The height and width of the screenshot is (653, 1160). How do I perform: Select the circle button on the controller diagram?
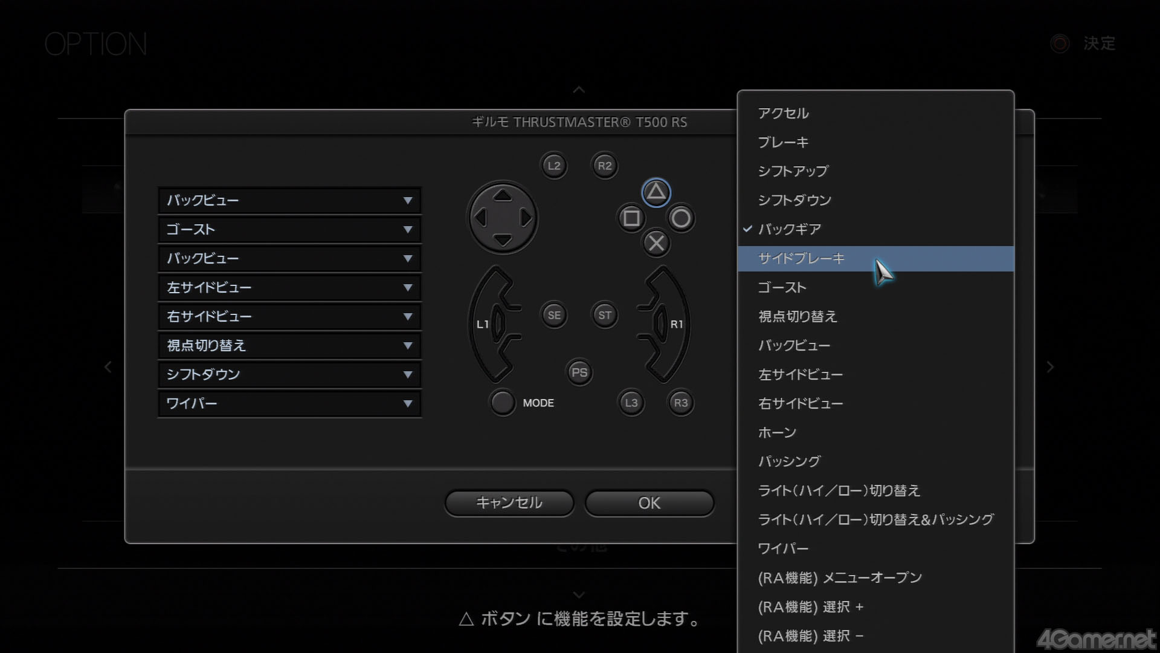(x=681, y=218)
